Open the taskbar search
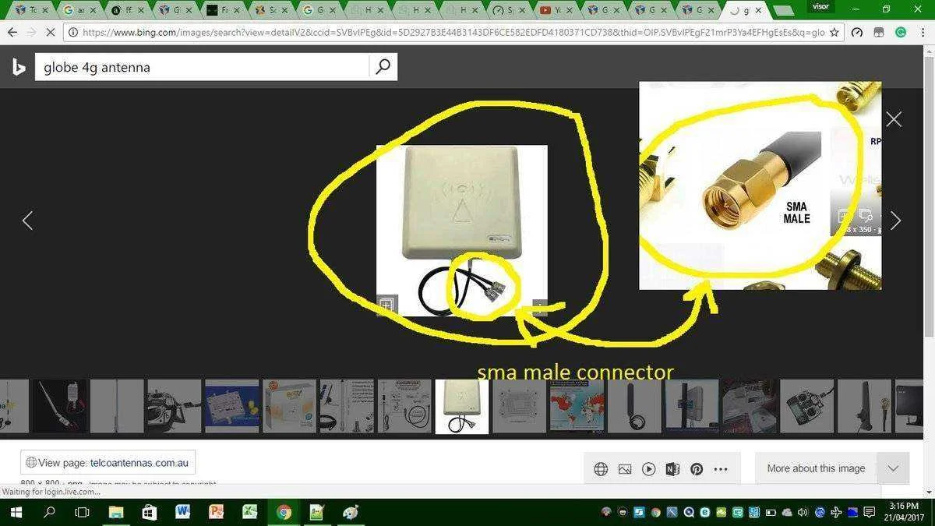Viewport: 935px width, 526px height. [x=49, y=512]
